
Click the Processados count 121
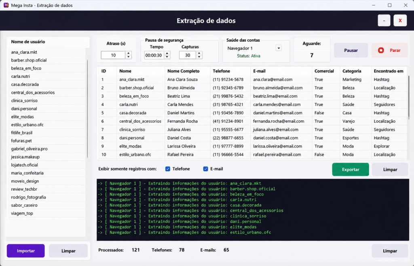136,250
